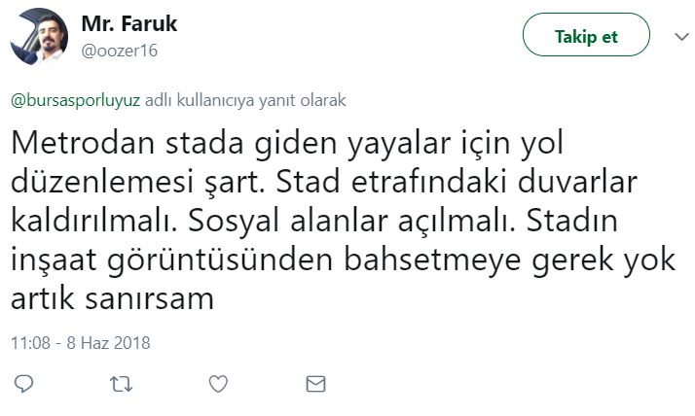695x416 pixels.
Task: Open the 11:08 - 8 Haz 2018 timestamp
Action: 81,343
